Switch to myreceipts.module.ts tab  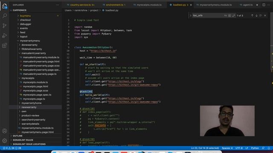148,5
